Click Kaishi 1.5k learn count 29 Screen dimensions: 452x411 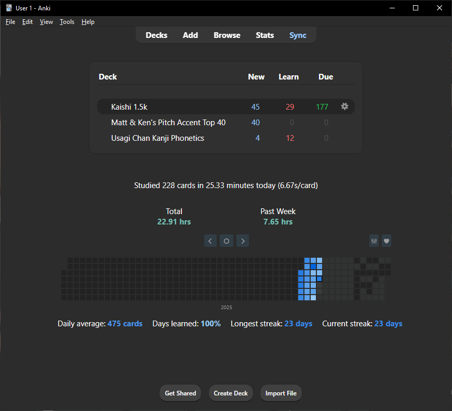coord(290,107)
